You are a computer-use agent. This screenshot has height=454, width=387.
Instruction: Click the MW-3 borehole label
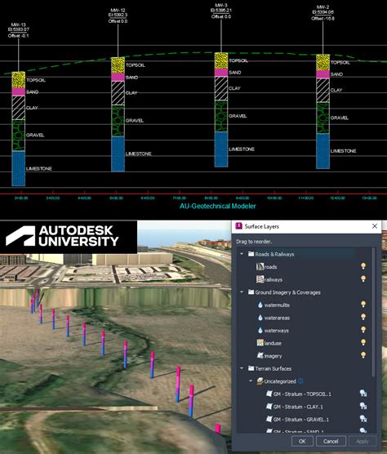(221, 11)
